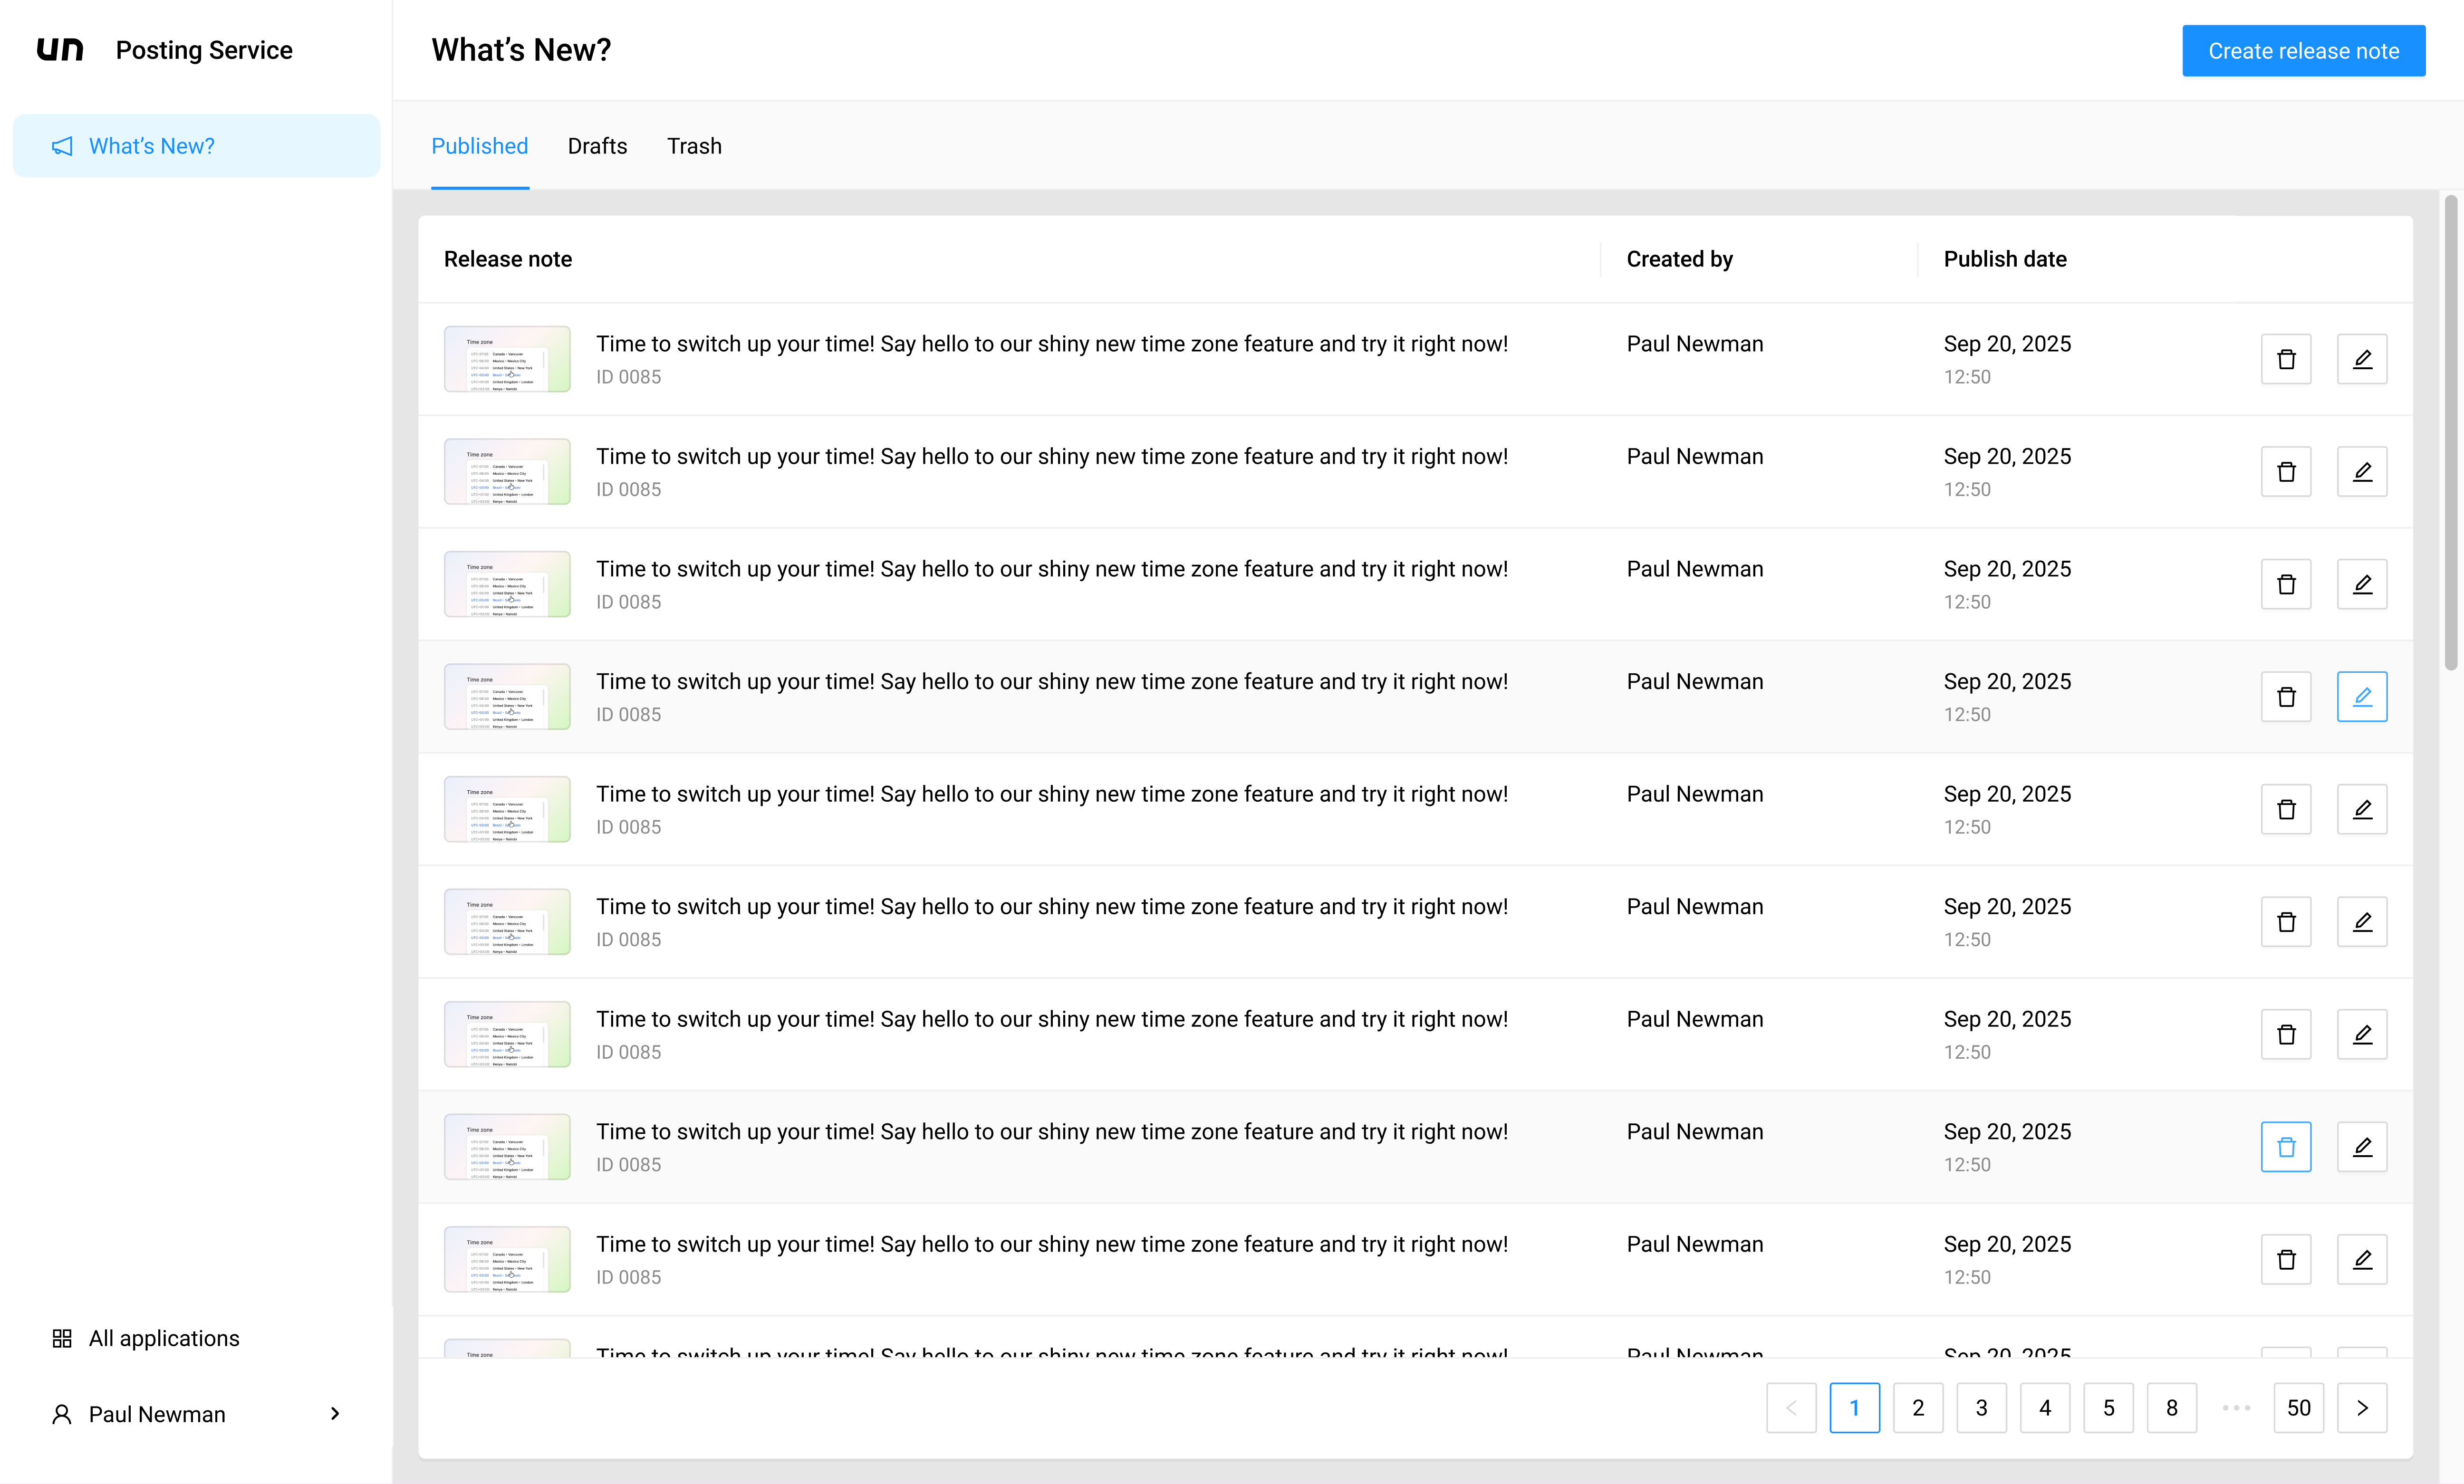
Task: Click the vertical scrollbar of the notes list
Action: pos(2450,433)
